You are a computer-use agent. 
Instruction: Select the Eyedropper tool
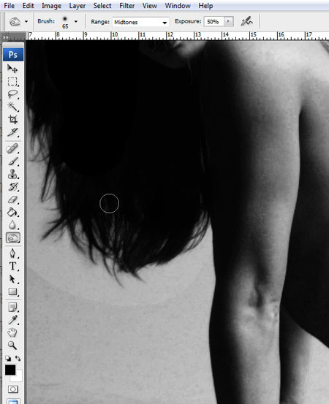tap(12, 320)
